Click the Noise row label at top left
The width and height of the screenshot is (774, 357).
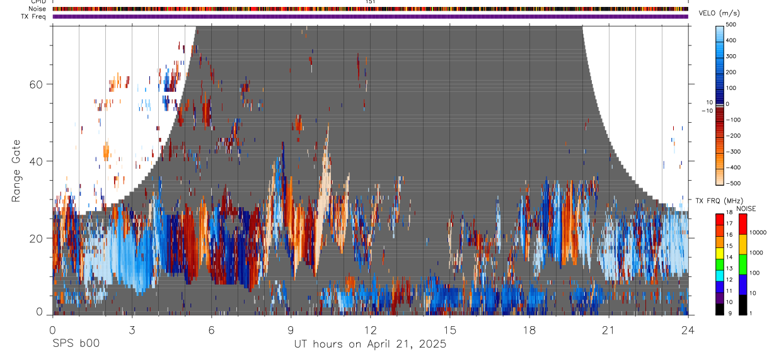37,9
